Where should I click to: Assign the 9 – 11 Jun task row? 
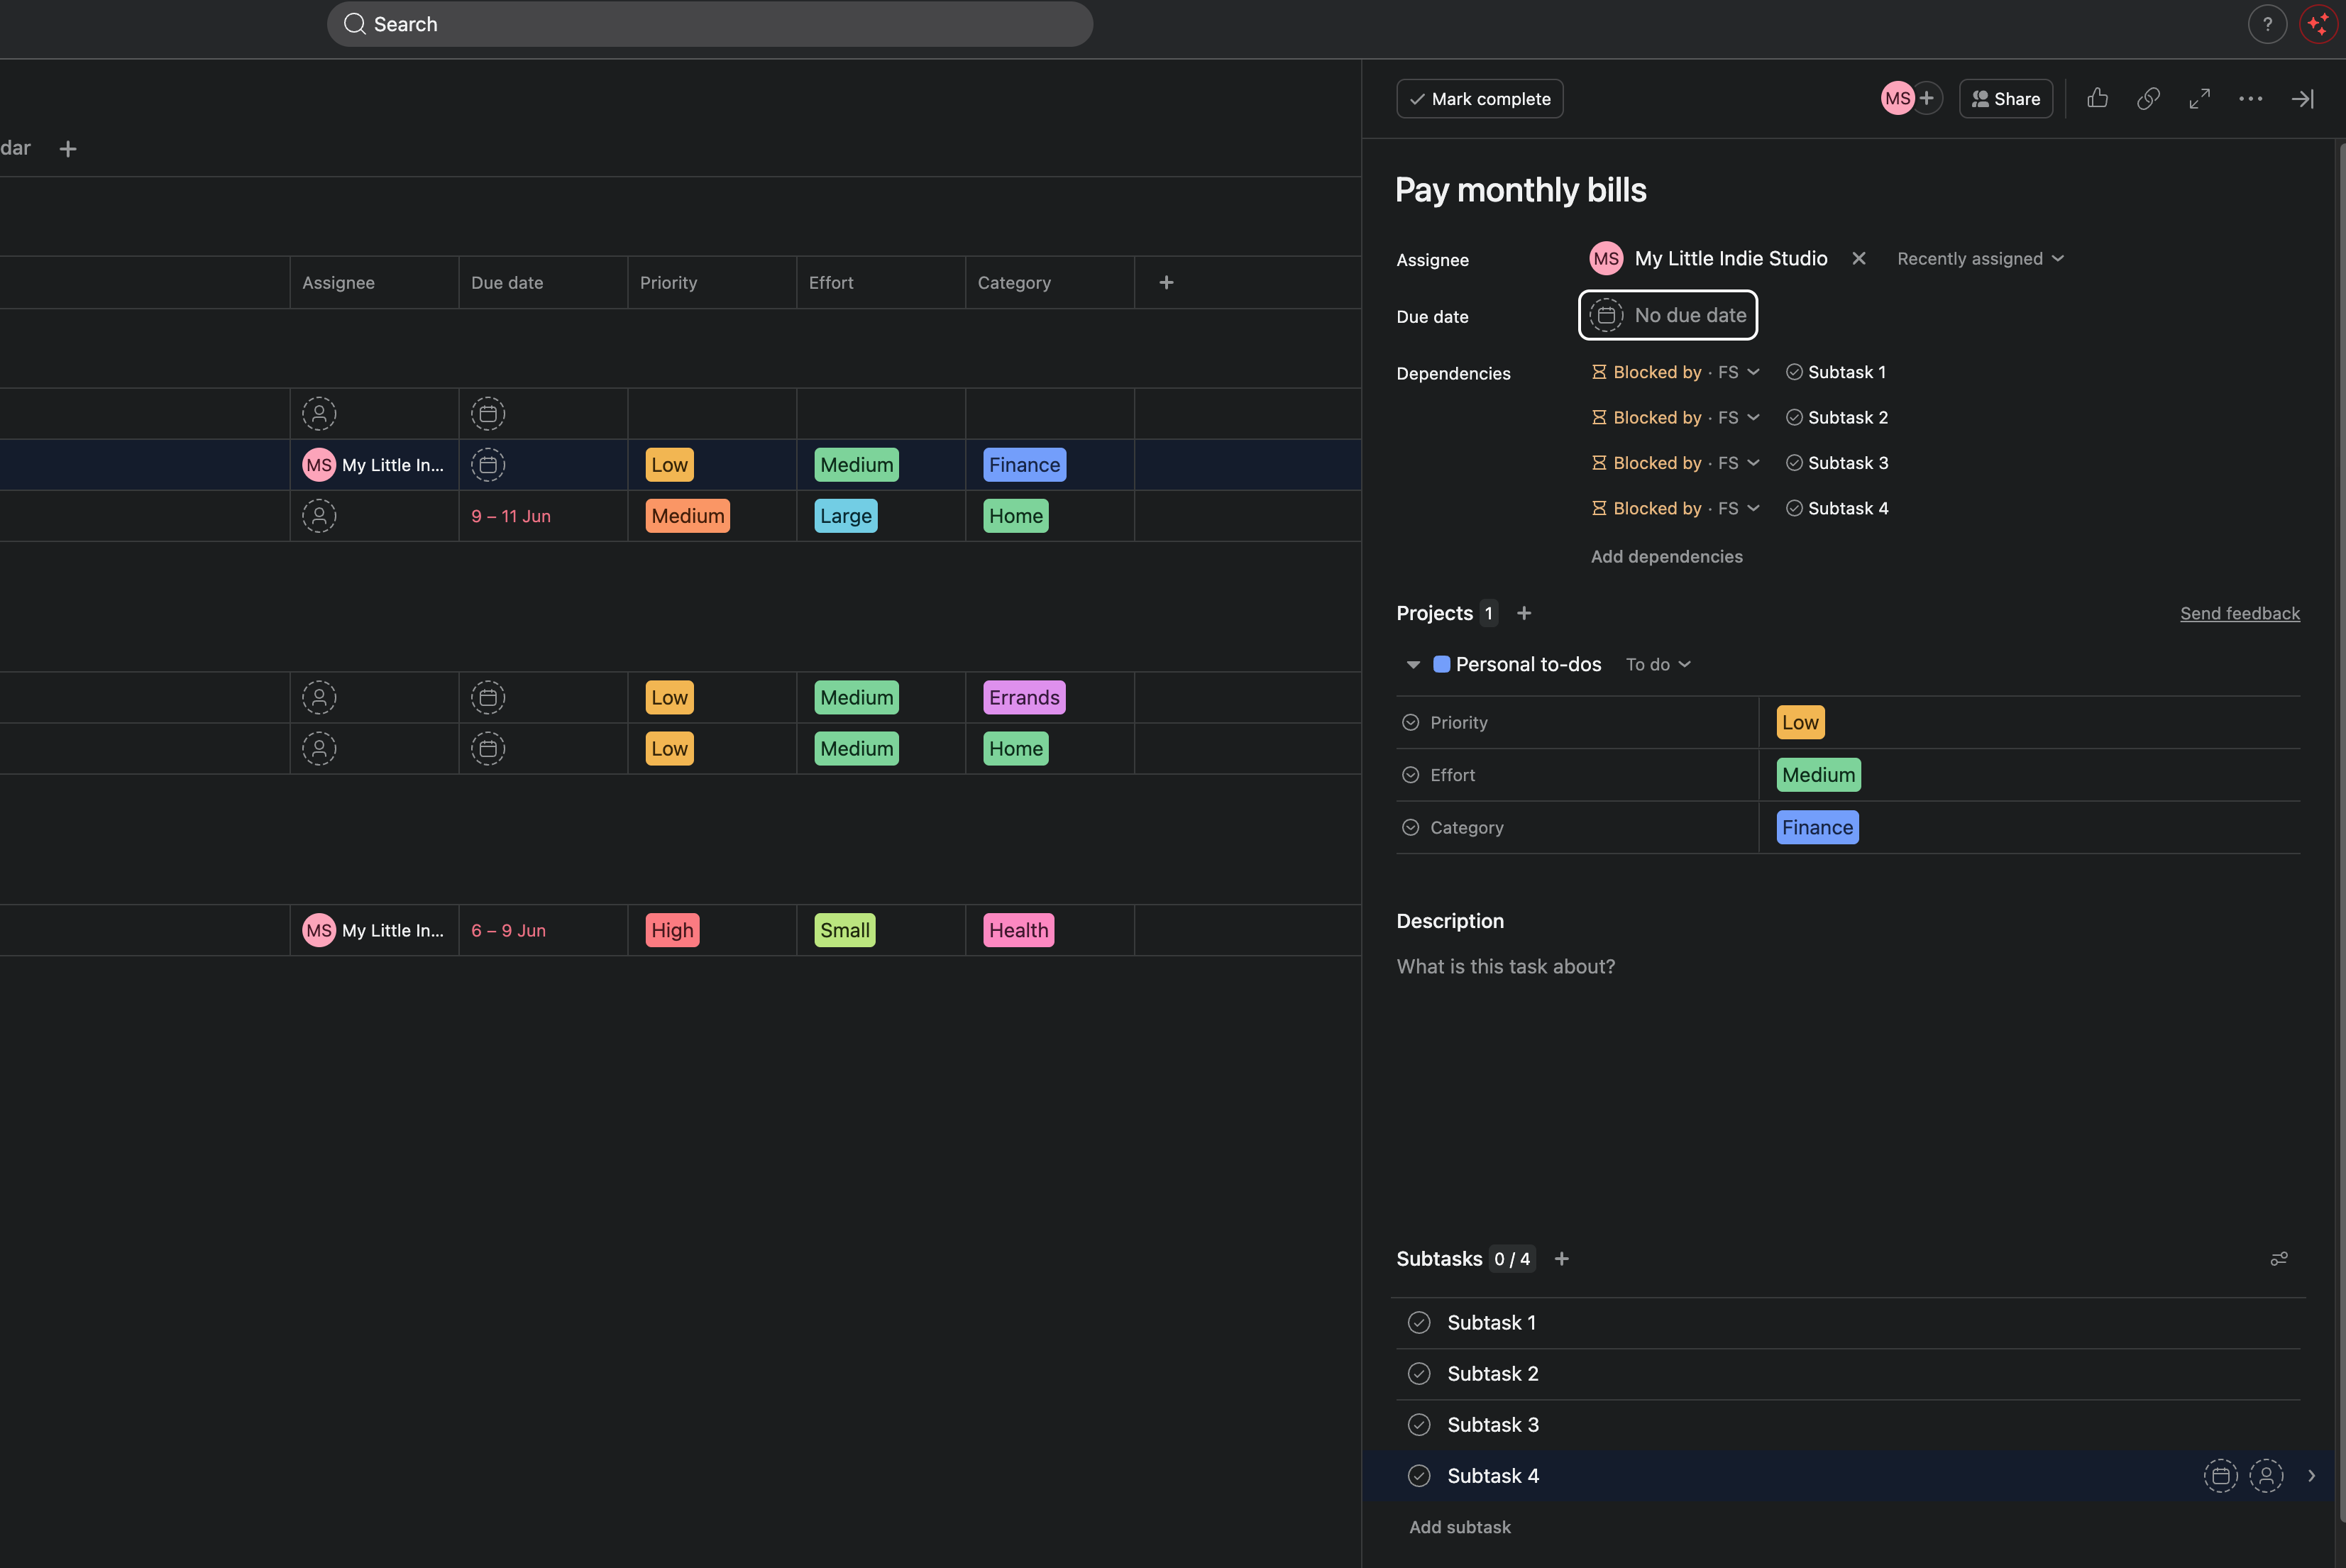click(x=319, y=516)
